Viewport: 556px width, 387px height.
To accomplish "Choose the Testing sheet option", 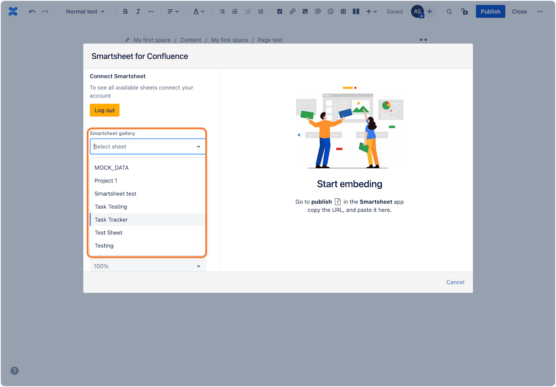I will (x=147, y=246).
